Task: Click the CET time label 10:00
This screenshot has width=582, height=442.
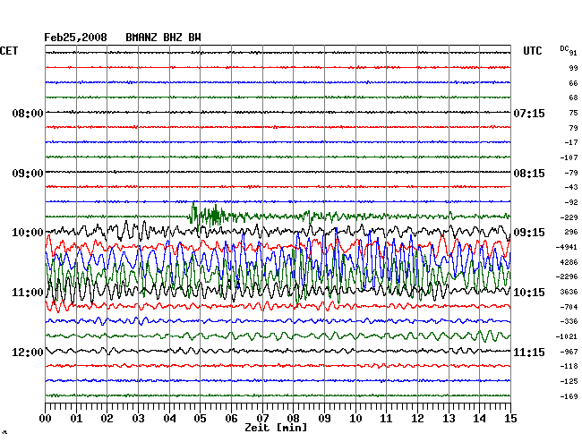Action: coord(28,233)
